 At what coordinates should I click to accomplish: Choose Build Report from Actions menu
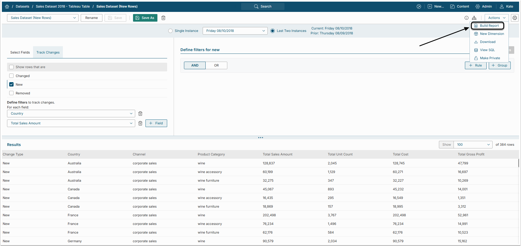(489, 26)
